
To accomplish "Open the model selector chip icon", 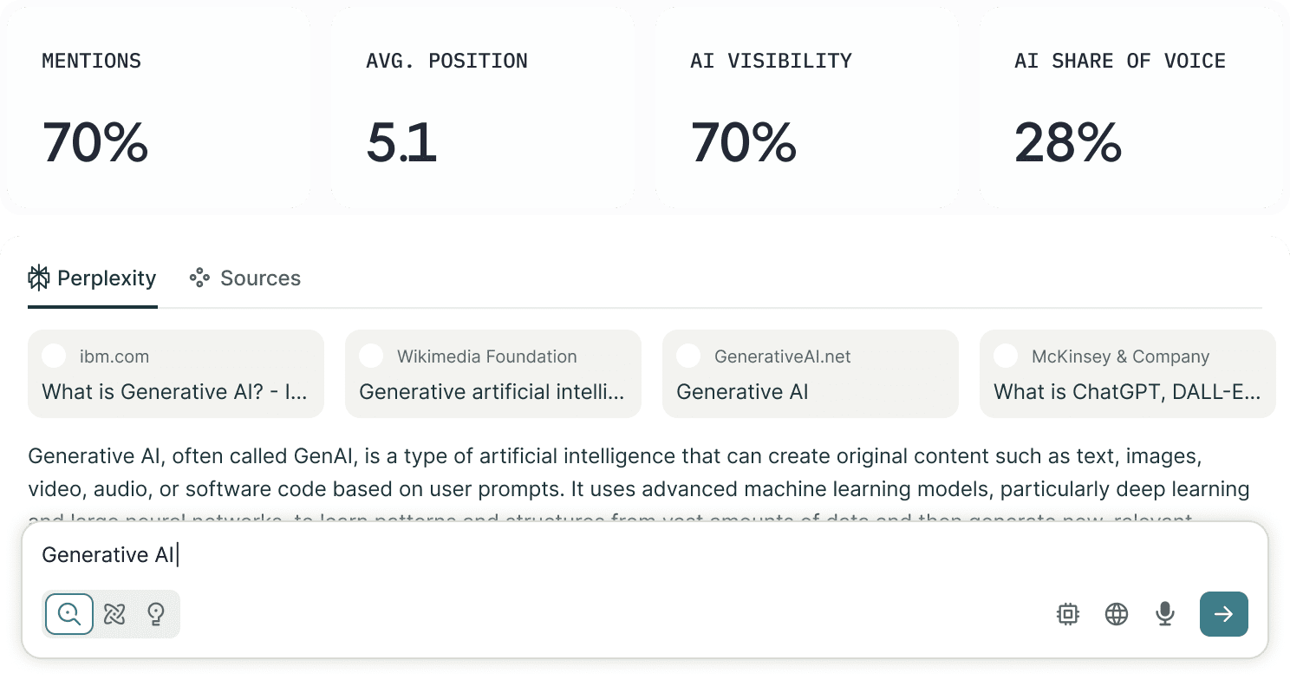I will click(1068, 614).
